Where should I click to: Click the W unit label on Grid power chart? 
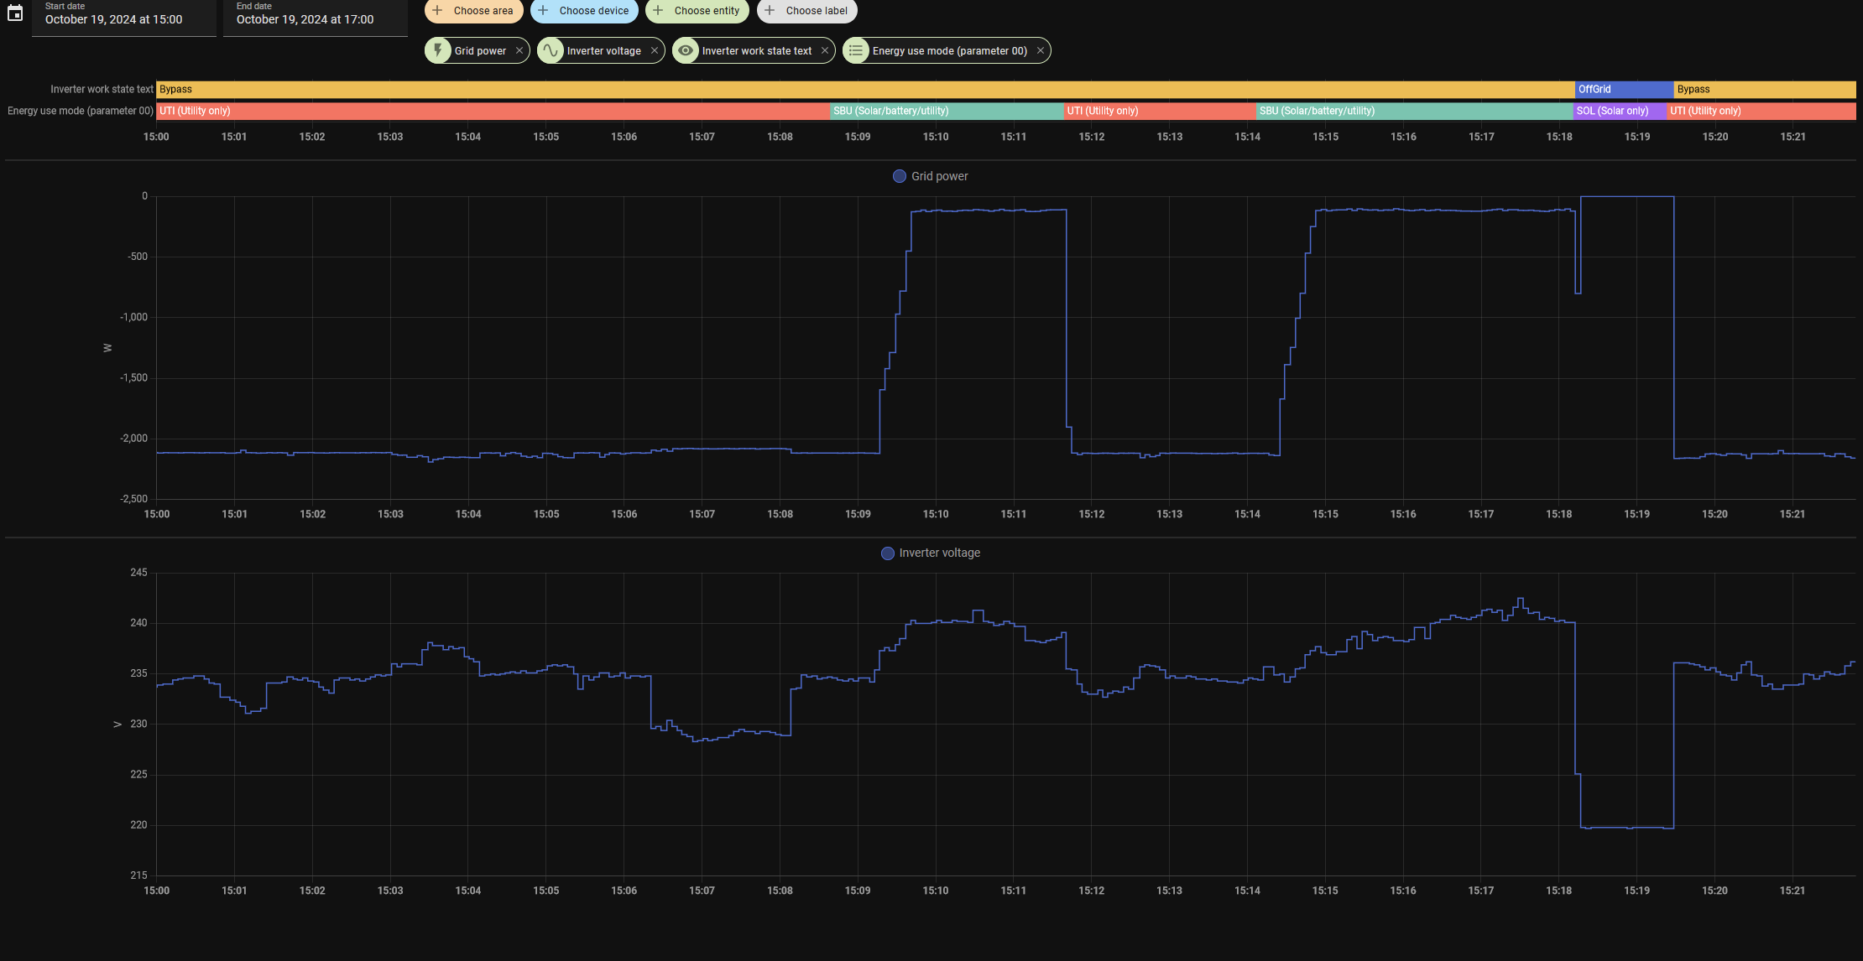pyautogui.click(x=107, y=348)
